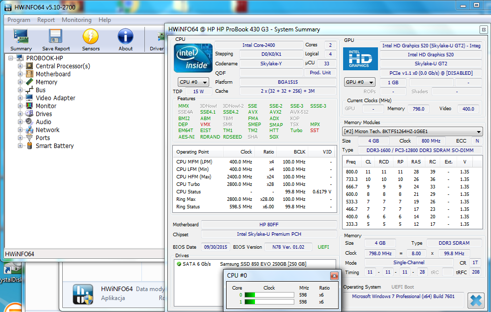Click the TDP 15 W value
491x312 pixels.
(x=198, y=92)
